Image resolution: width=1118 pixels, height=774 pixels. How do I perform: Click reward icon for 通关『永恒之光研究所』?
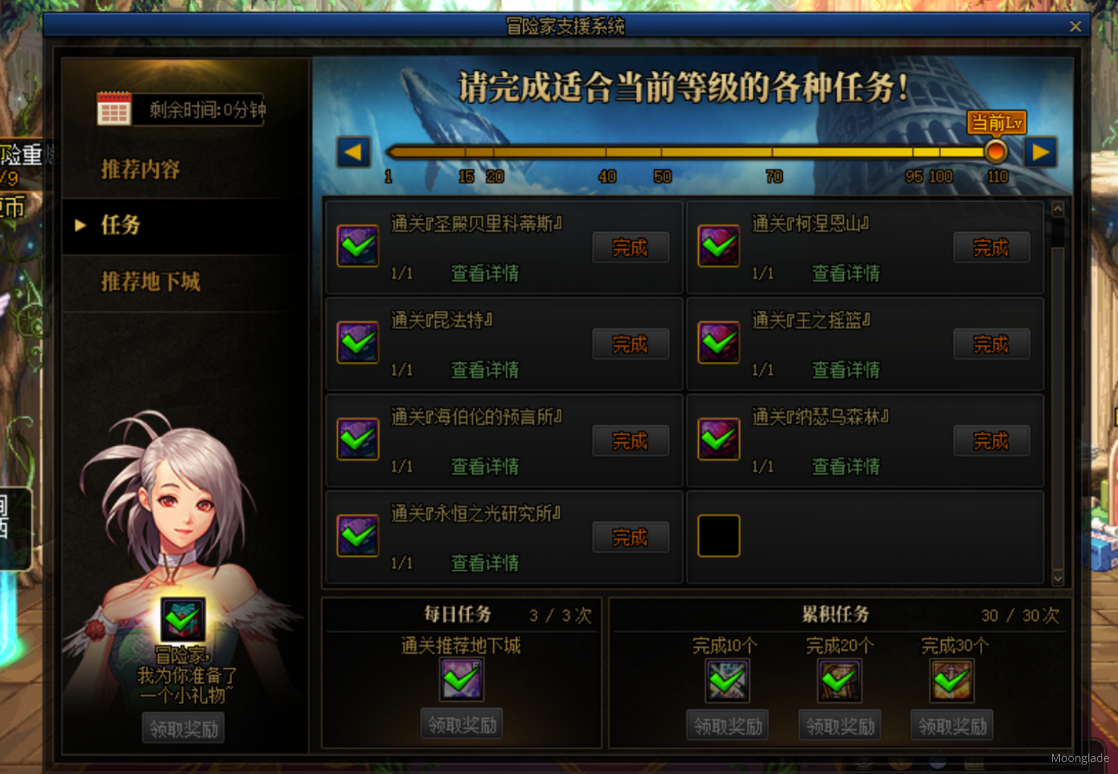click(x=358, y=535)
